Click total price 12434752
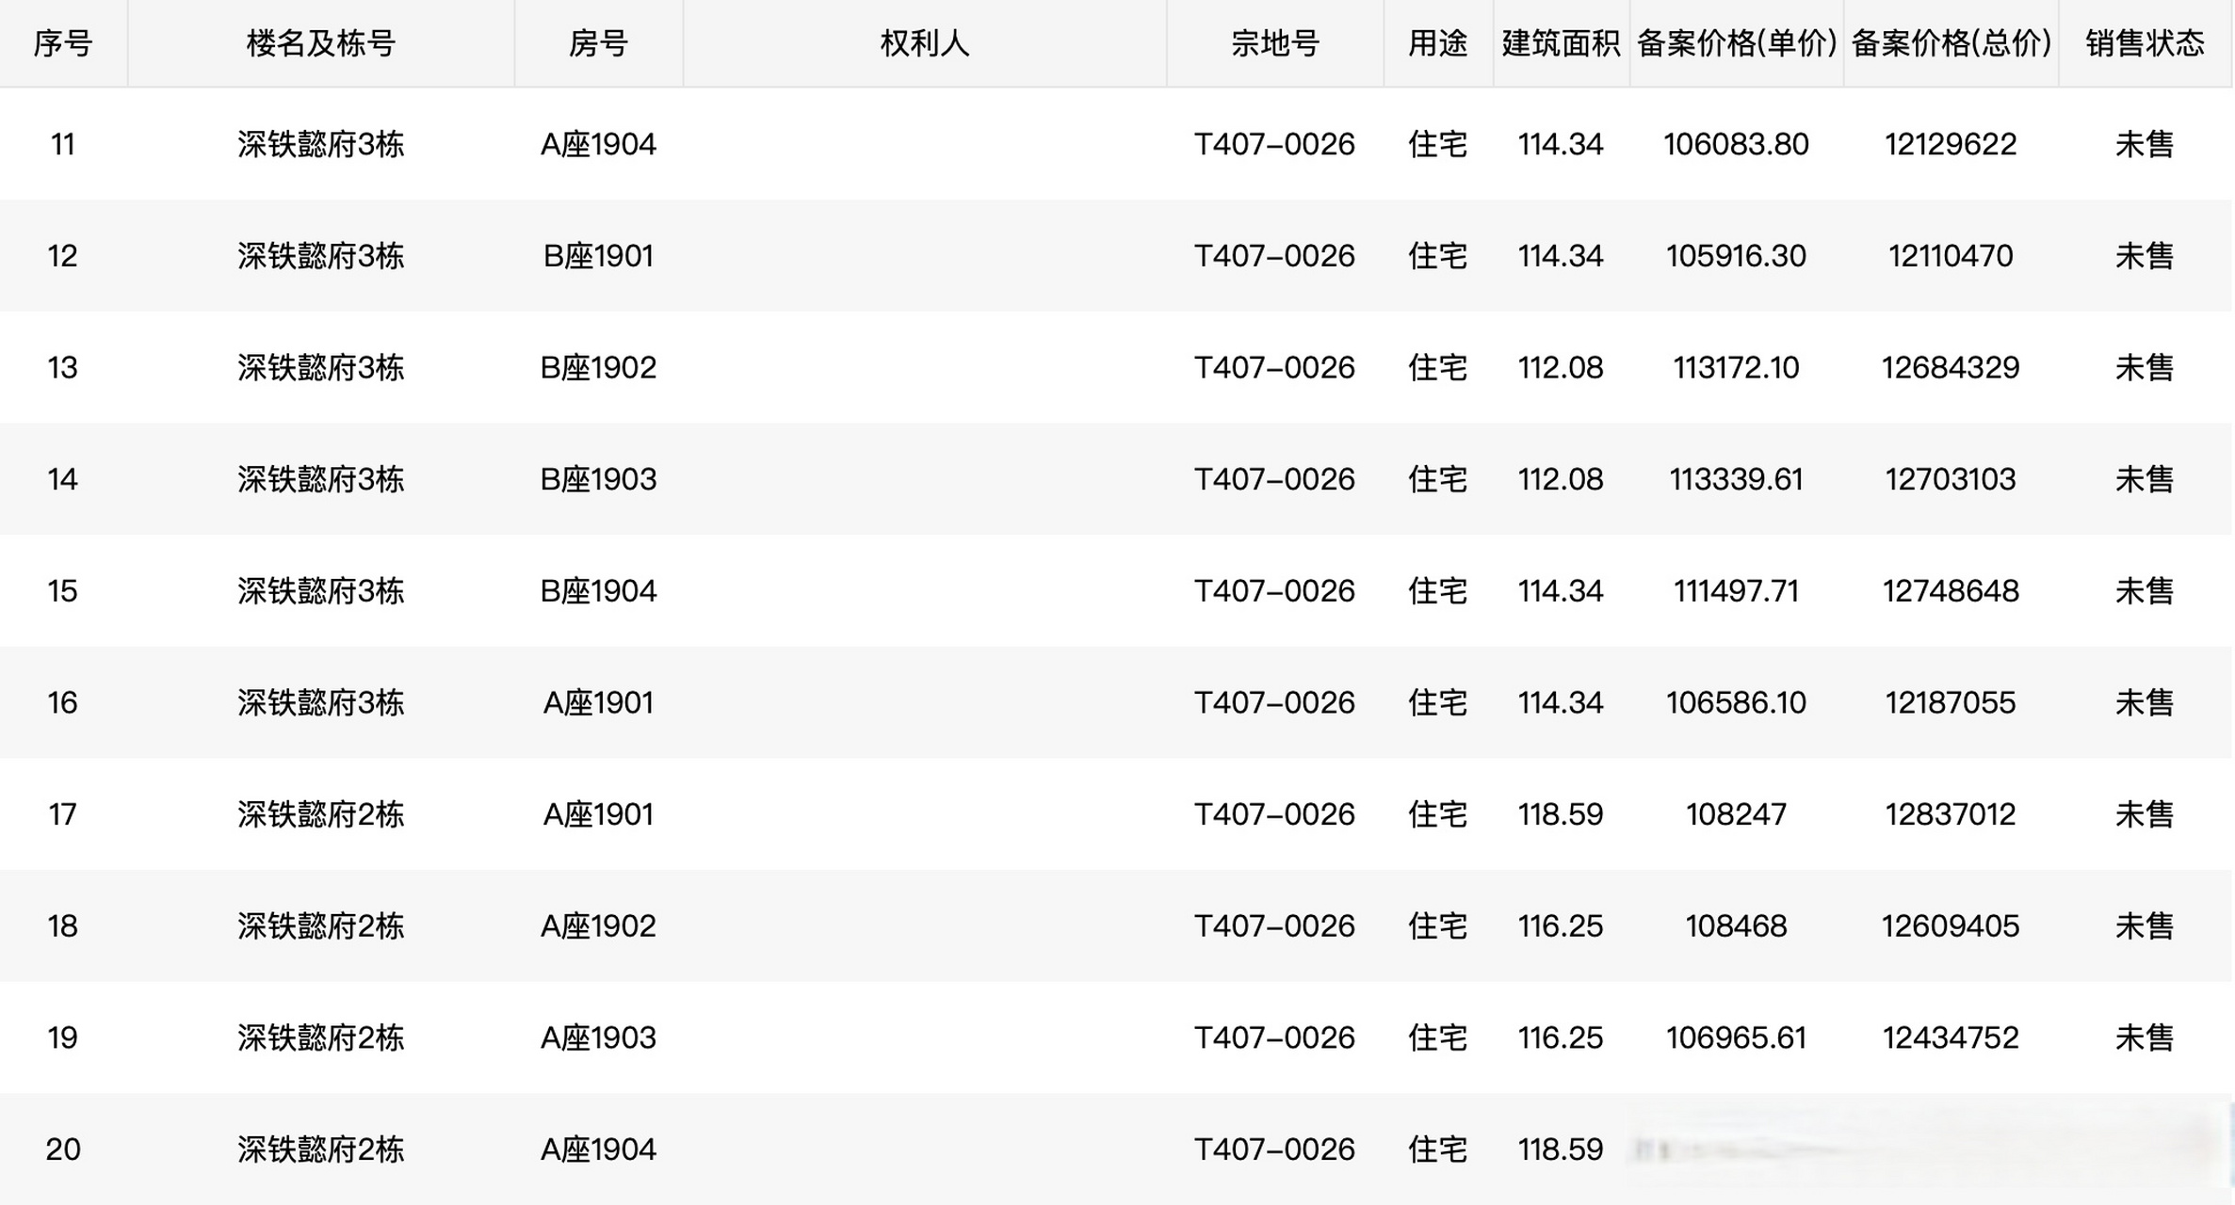The height and width of the screenshot is (1205, 2235). coord(1951,1037)
